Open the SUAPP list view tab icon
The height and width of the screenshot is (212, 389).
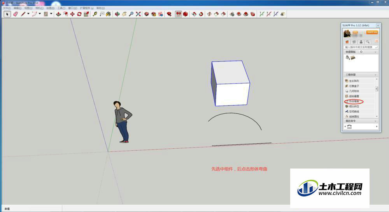click(354, 42)
